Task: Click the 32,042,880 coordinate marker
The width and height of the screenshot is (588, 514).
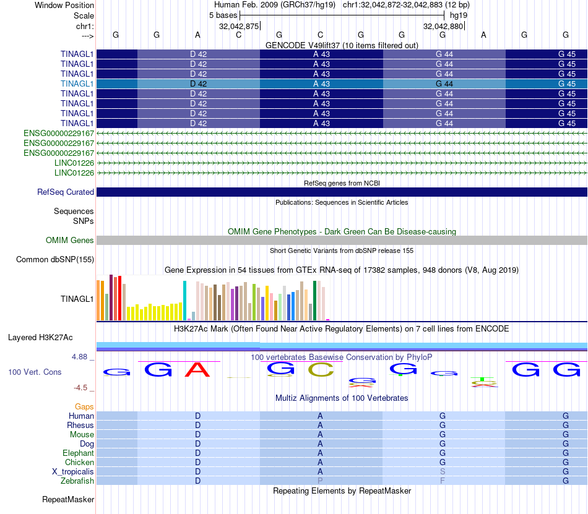Action: (x=443, y=26)
